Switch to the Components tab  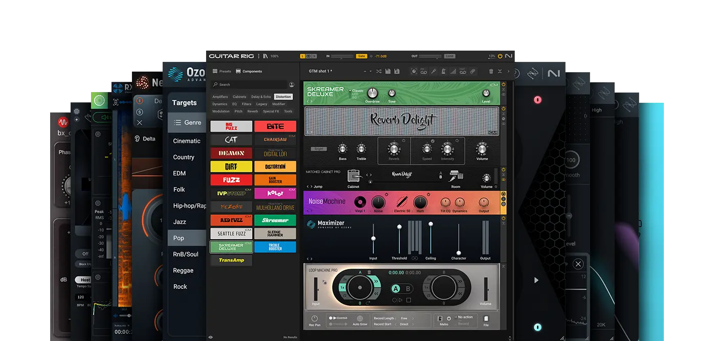(249, 71)
